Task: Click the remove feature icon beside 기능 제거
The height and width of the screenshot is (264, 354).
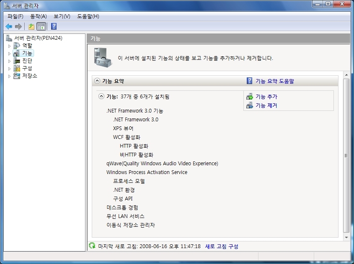Action: [x=249, y=105]
